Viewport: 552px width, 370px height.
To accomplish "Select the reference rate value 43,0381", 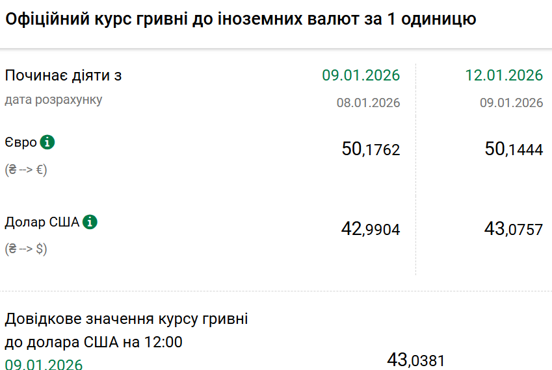I will (416, 360).
